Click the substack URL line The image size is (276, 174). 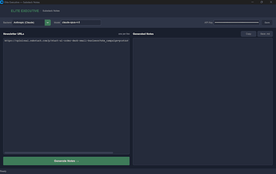[x=66, y=41]
